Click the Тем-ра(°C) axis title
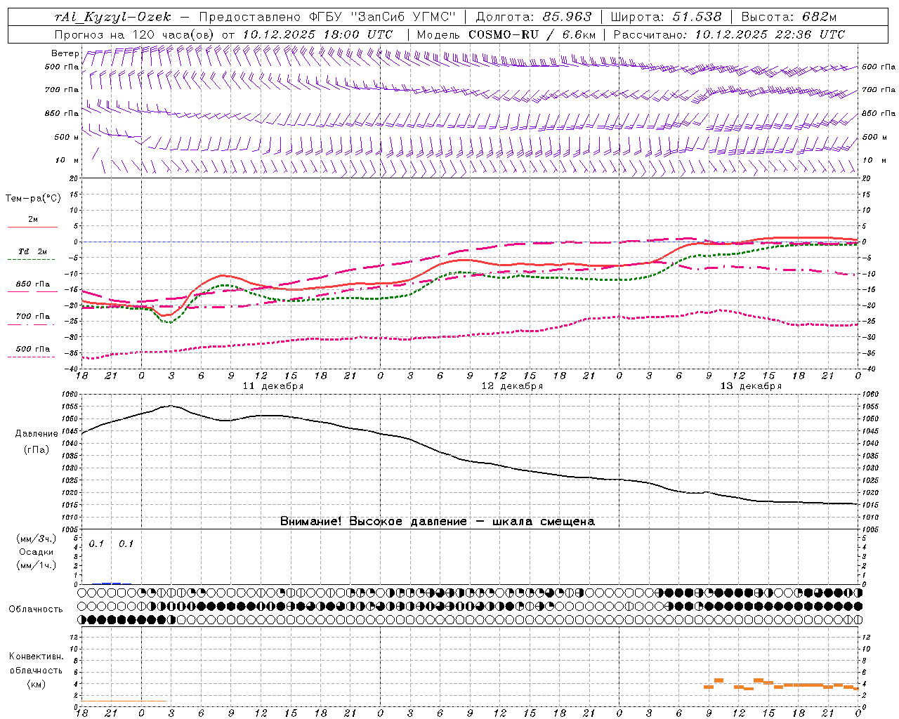Image resolution: width=899 pixels, height=719 pixels. [x=33, y=198]
